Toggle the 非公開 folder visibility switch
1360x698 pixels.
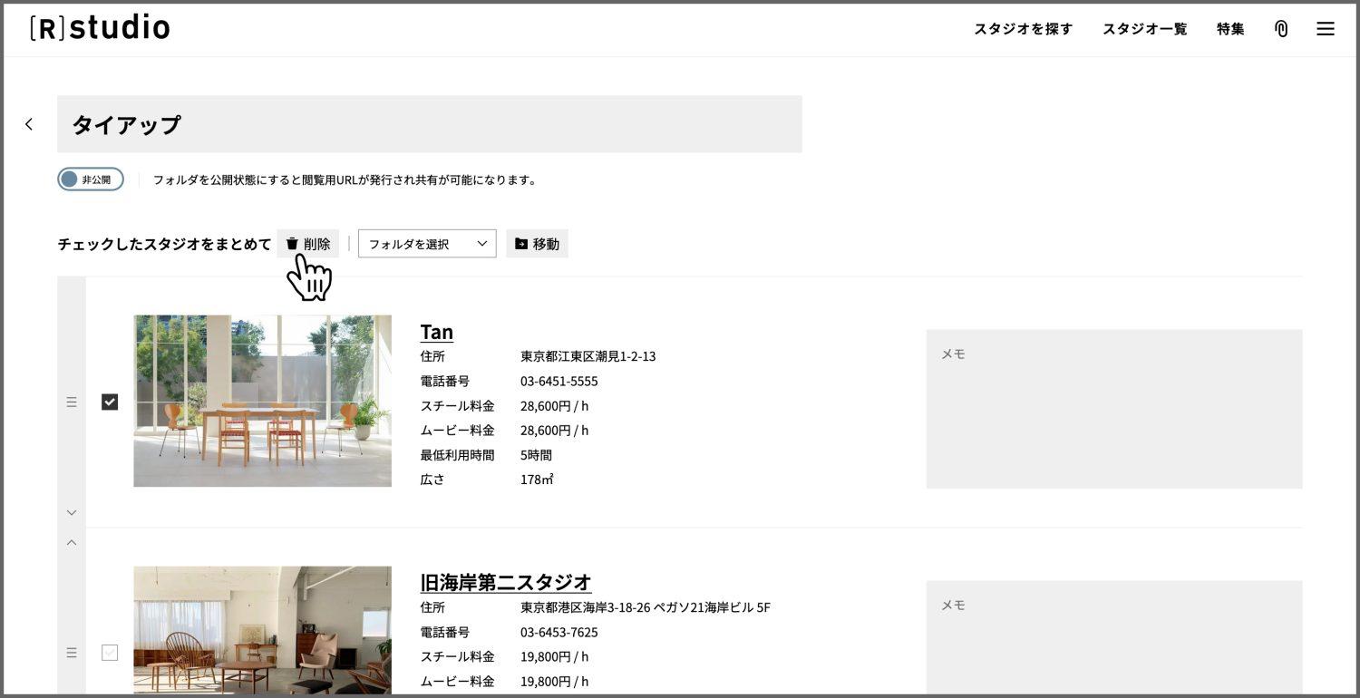pyautogui.click(x=91, y=179)
